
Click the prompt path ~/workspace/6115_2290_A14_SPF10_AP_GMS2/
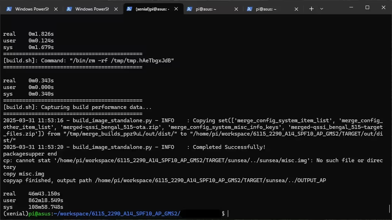click(117, 214)
